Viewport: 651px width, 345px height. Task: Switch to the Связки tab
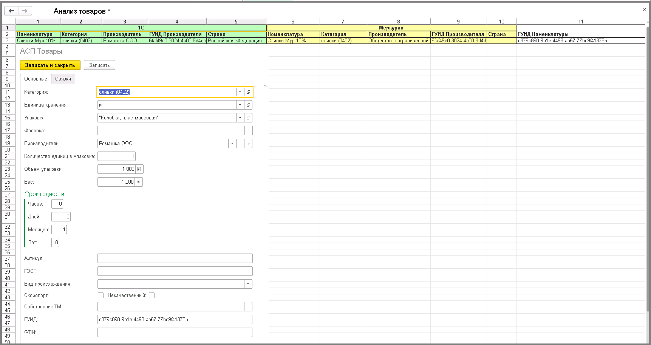click(x=63, y=79)
